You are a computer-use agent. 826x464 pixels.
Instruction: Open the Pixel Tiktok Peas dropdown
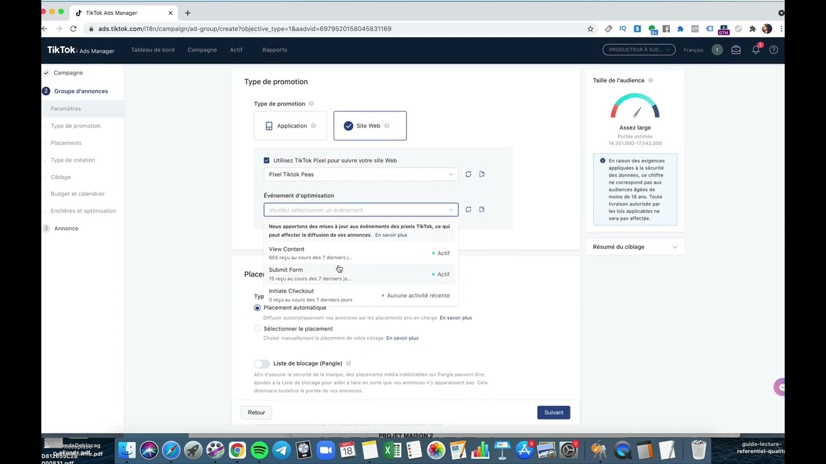pyautogui.click(x=361, y=174)
